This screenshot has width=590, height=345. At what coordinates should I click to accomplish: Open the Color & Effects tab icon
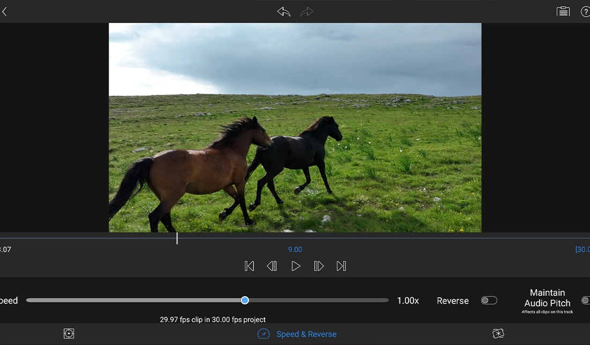point(498,334)
